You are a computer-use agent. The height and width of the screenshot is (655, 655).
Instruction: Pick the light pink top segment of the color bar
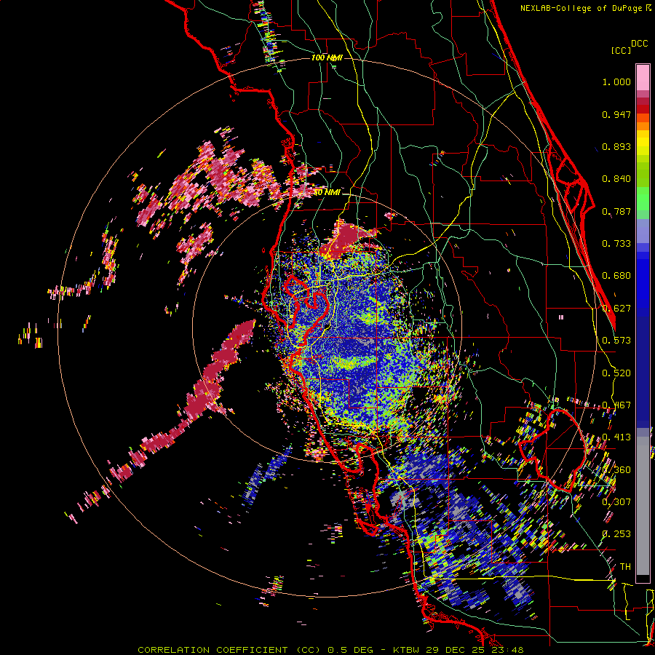643,77
